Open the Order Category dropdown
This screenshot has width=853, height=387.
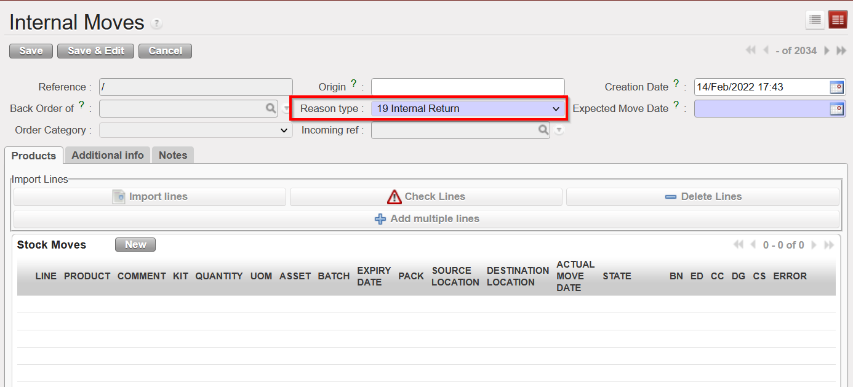196,130
